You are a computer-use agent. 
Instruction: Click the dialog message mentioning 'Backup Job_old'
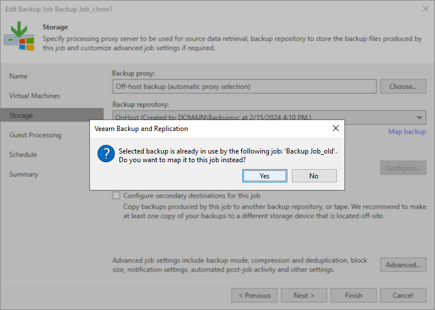point(228,155)
